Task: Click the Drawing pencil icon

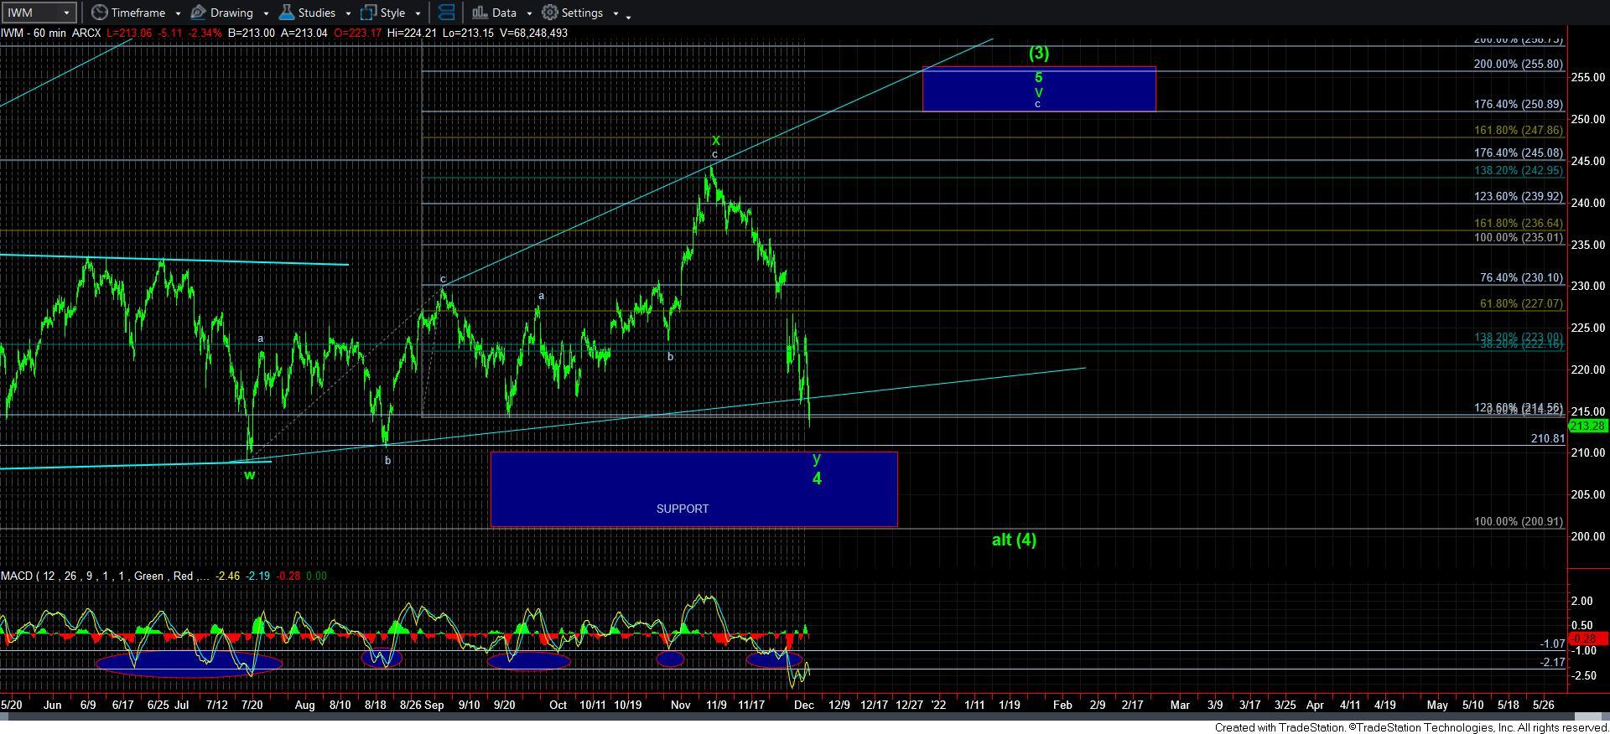Action: [x=199, y=13]
